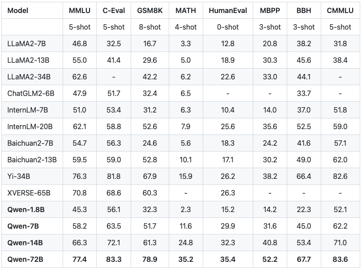Click the InternLM-20B row label
This screenshot has height=269, width=362.
tap(30, 126)
